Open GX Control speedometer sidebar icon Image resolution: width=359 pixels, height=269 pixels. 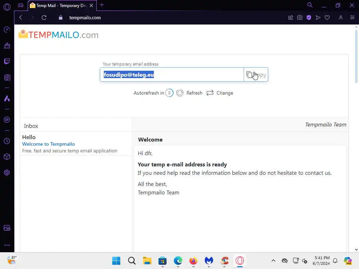[x=7, y=29]
